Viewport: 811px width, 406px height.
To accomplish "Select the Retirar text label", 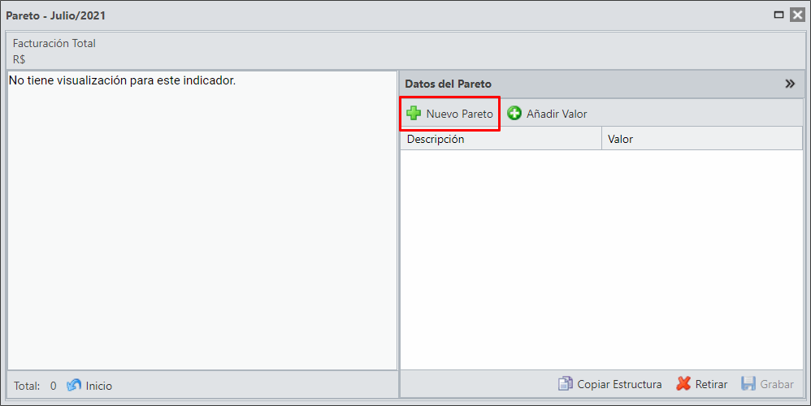I will [711, 384].
